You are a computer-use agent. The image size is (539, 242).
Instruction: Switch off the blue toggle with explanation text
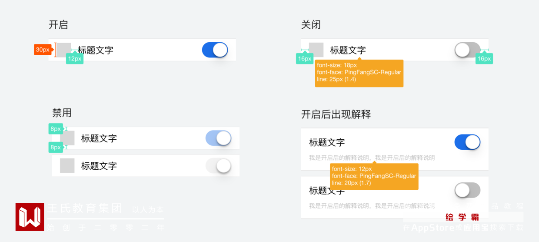click(x=467, y=142)
